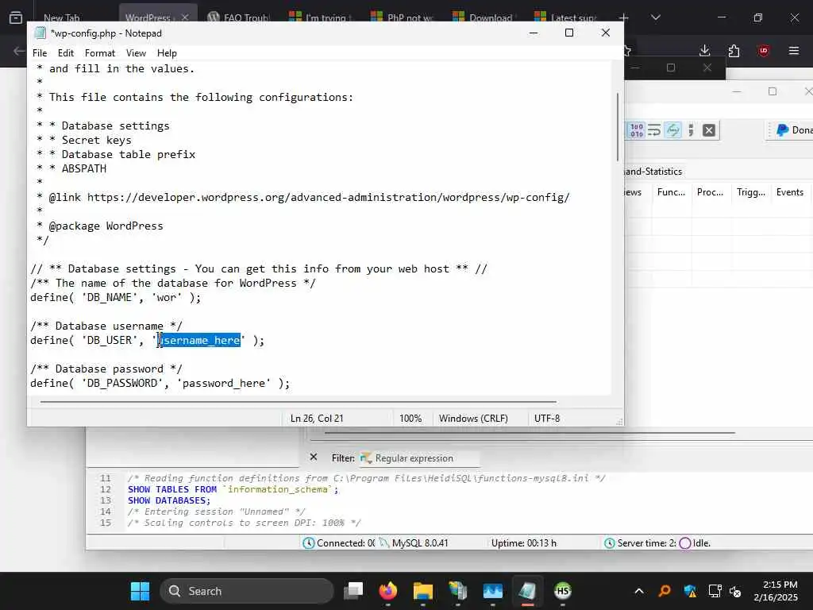Screen dimensions: 813x610
Task: Select the Events column header in HeidiSQL
Action: tap(790, 192)
